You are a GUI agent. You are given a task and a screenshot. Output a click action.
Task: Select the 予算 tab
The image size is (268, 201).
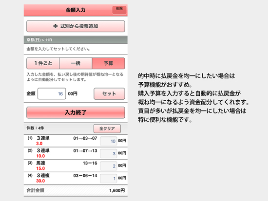pos(108,63)
